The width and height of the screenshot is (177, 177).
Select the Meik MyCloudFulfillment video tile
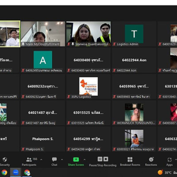43,34
